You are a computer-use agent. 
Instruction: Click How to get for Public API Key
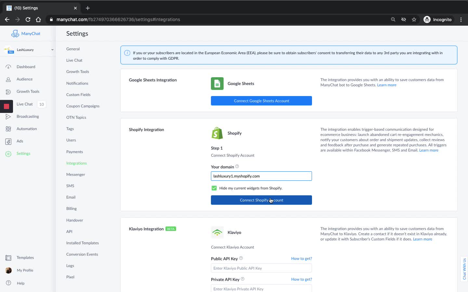click(x=302, y=259)
